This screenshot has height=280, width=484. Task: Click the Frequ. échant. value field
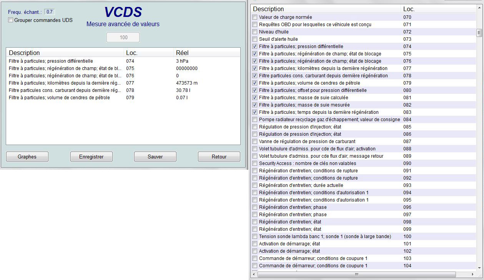[x=50, y=12]
